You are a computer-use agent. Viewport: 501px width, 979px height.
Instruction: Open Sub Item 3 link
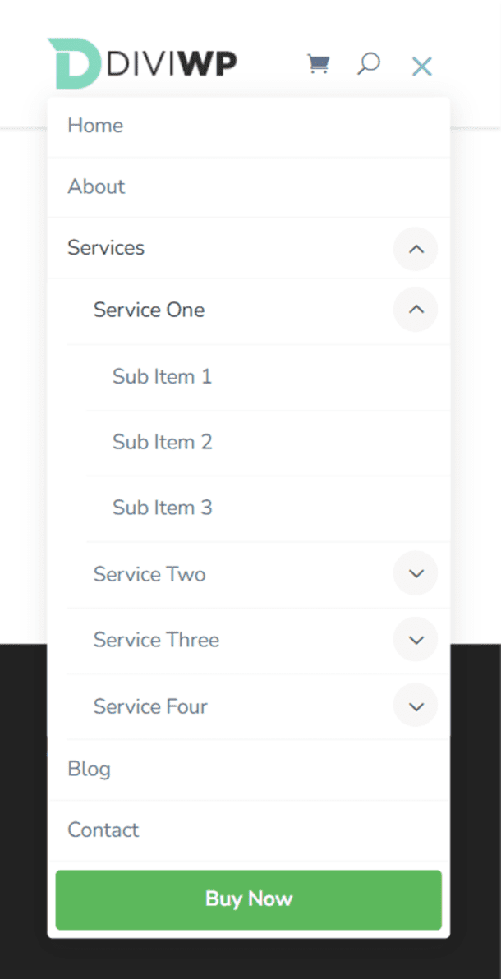[162, 508]
